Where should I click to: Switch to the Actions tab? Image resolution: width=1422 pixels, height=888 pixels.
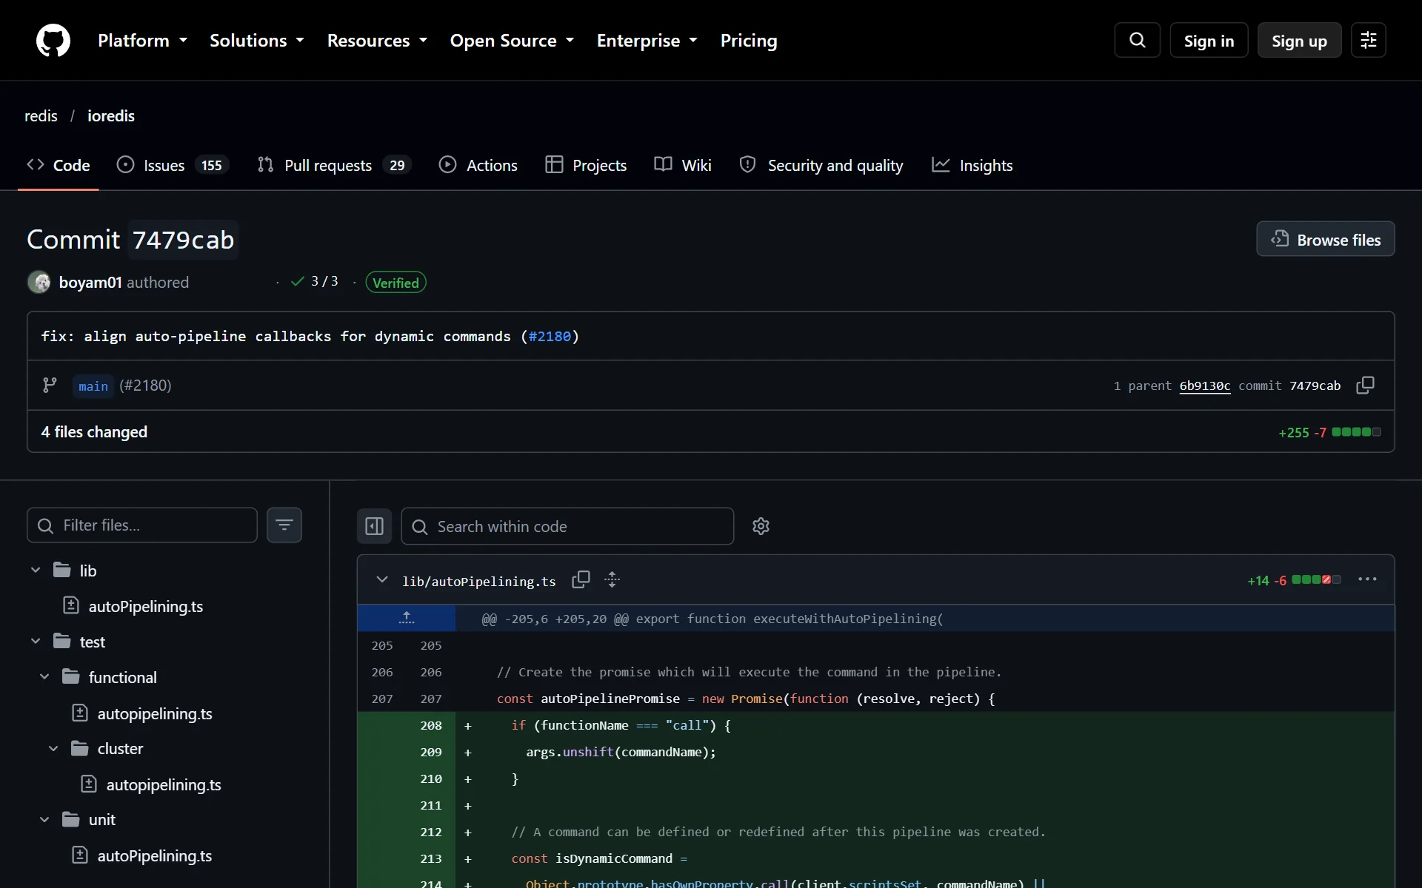pyautogui.click(x=478, y=165)
